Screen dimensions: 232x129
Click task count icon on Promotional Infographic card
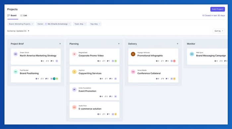coord(157,61)
